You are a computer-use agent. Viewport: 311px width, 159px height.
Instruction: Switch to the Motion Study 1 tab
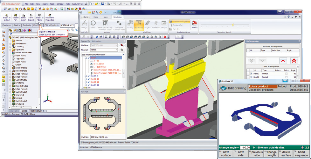pos(38,111)
